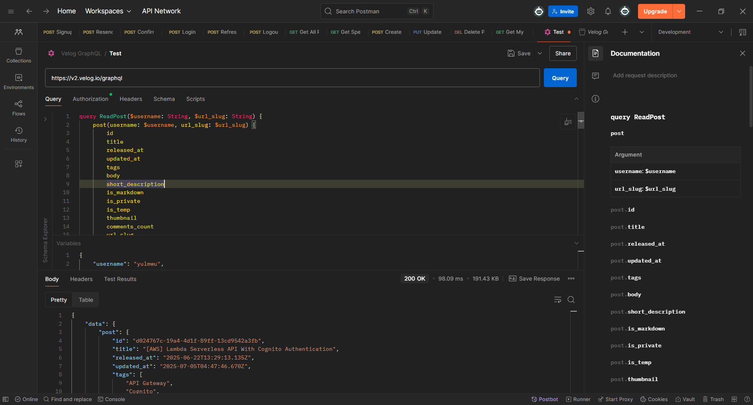Viewport: 753px width, 405px height.
Task: Click Add request description field
Action: pyautogui.click(x=645, y=75)
